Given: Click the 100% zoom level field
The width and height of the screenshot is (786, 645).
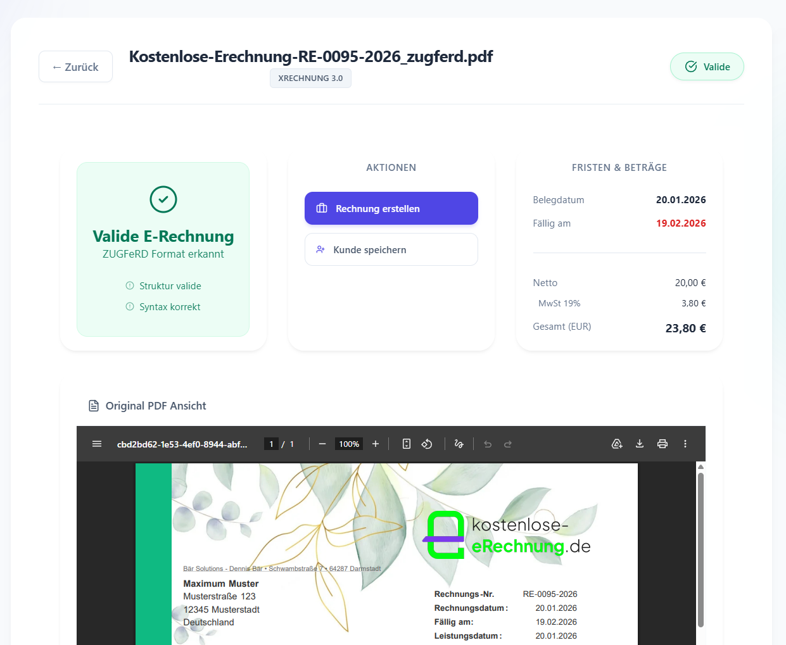Looking at the screenshot, I should 349,444.
